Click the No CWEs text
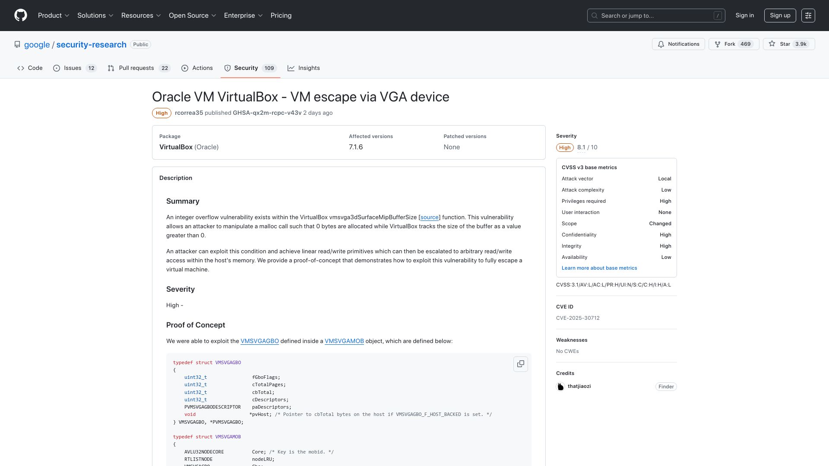Image resolution: width=829 pixels, height=466 pixels. 567,351
